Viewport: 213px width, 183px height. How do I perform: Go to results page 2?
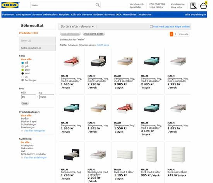pos(175,34)
